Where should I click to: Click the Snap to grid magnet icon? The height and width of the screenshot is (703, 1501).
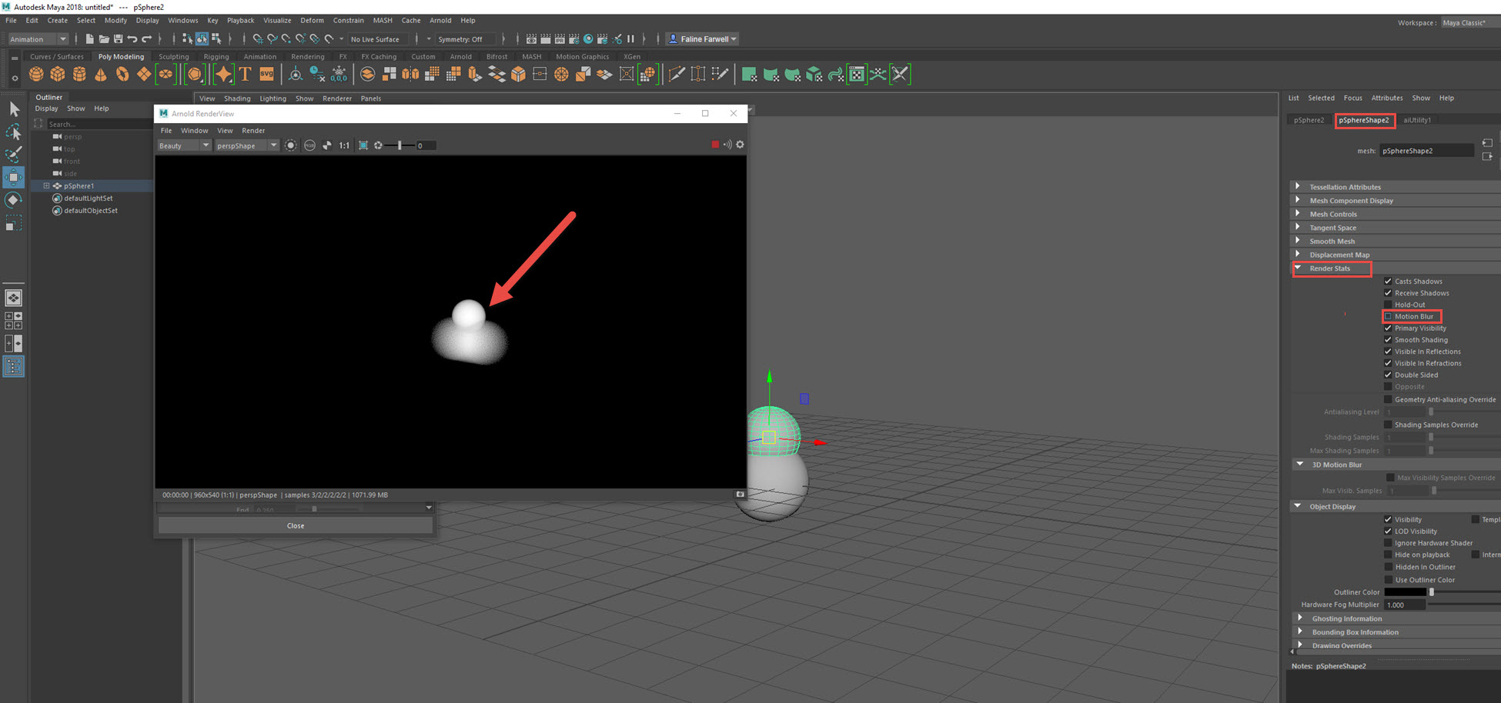click(x=260, y=38)
